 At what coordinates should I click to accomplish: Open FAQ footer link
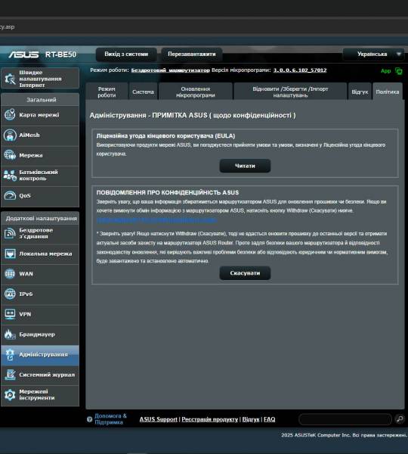(x=269, y=419)
